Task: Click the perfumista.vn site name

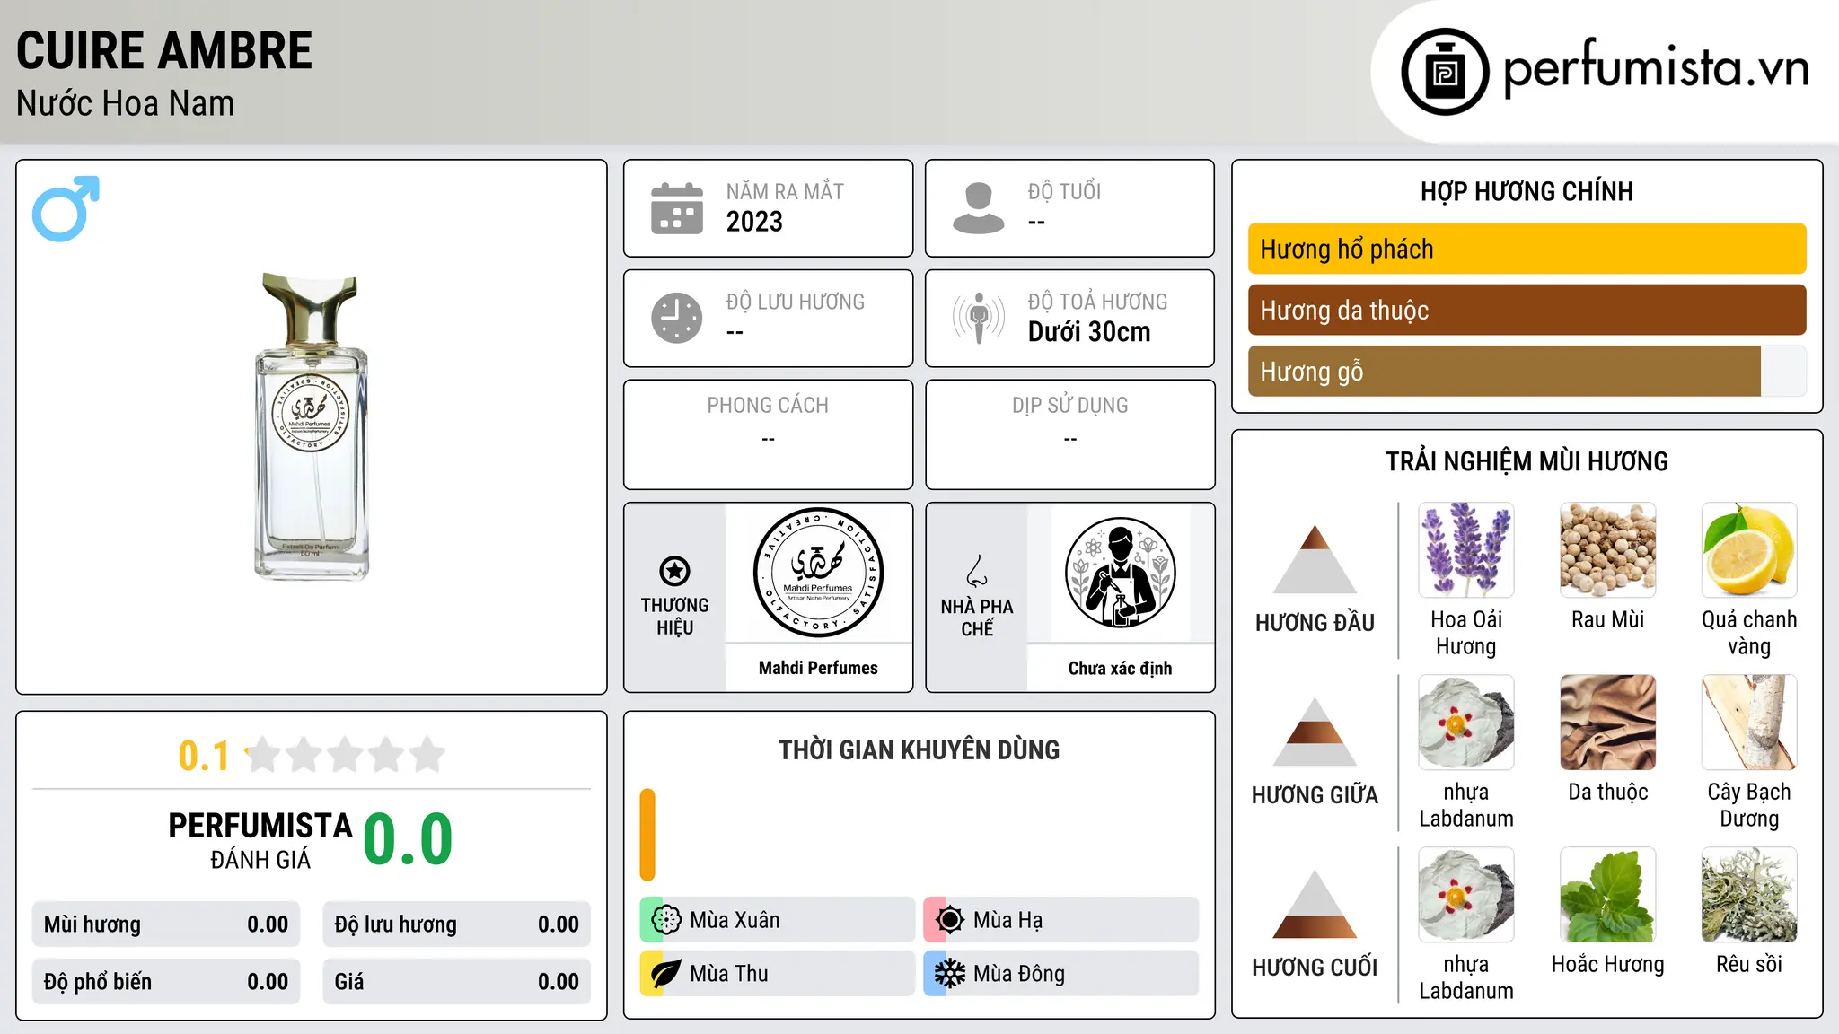Action: pos(1657,68)
